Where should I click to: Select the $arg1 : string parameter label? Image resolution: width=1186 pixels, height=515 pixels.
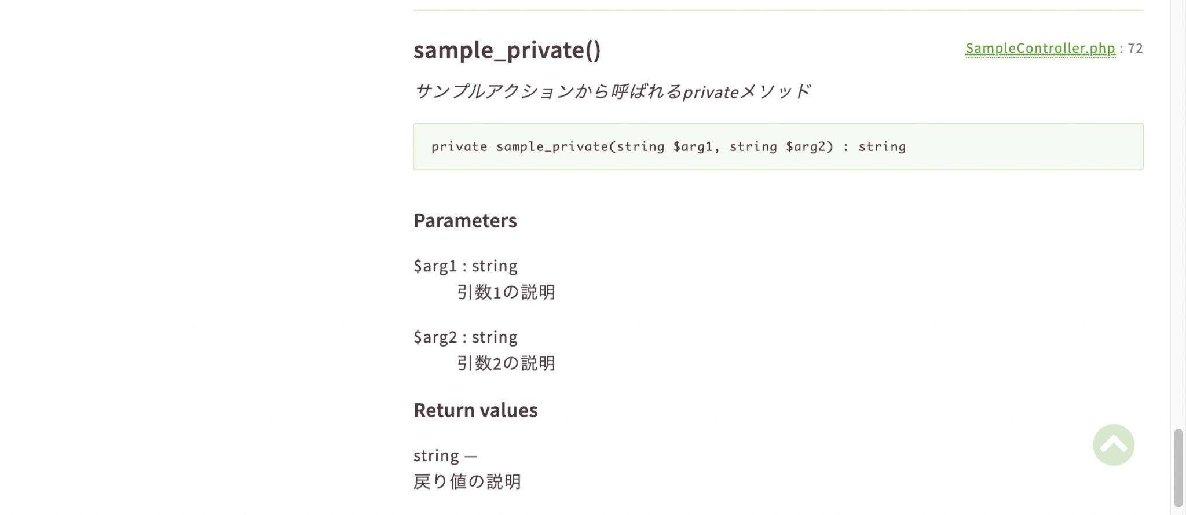[465, 266]
